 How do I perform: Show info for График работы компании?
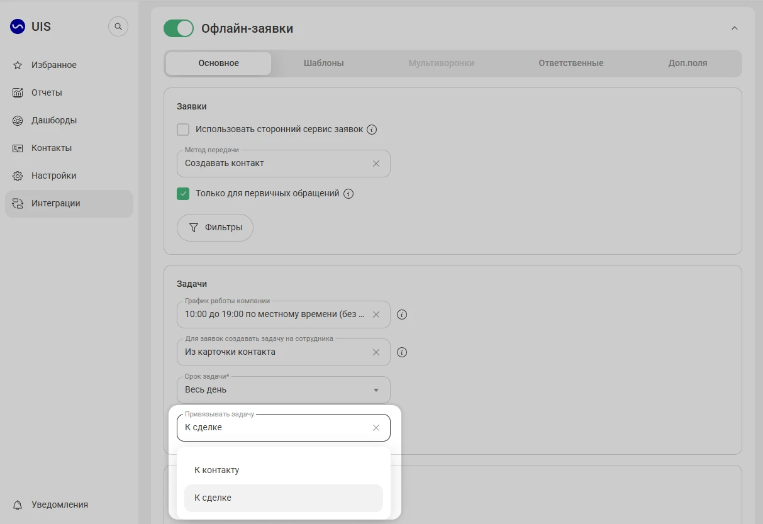[402, 315]
